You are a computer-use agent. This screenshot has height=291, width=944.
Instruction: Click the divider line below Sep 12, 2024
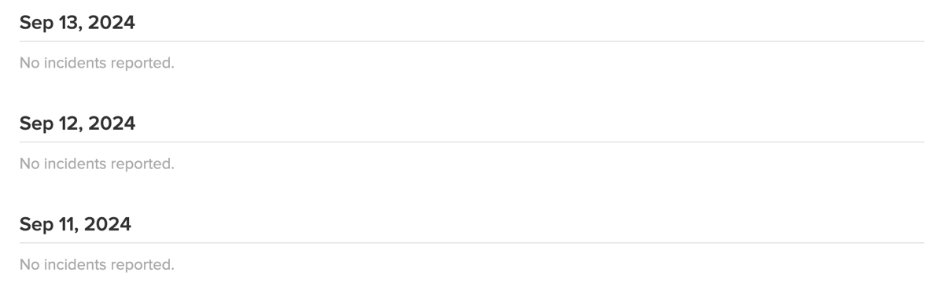472,142
